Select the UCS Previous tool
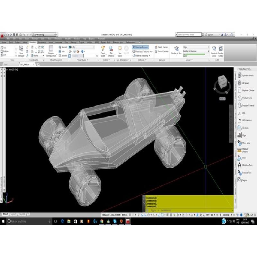This screenshot has width=257, height=257. [245, 120]
